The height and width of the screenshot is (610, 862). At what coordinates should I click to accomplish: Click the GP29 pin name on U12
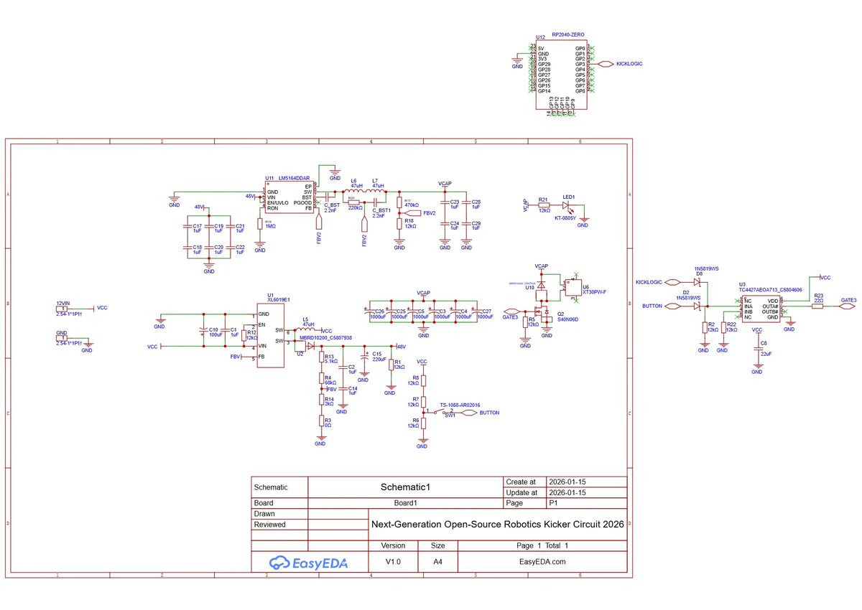[x=544, y=64]
